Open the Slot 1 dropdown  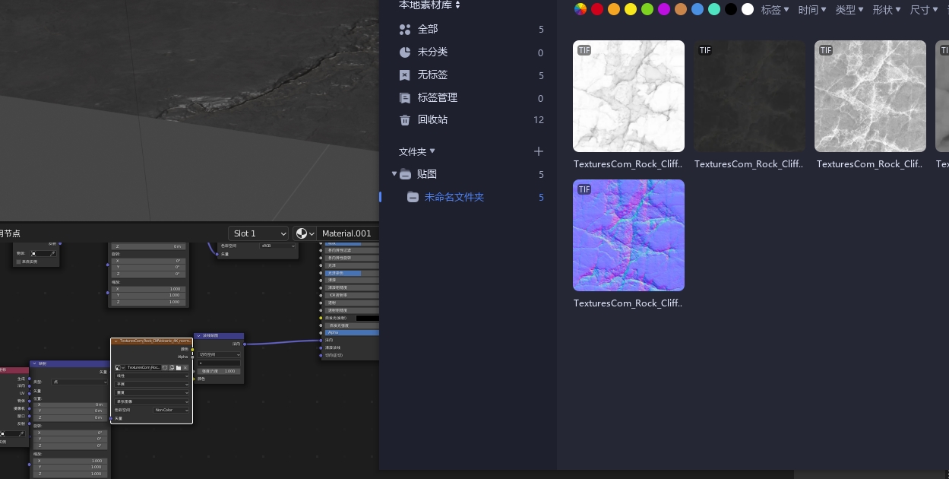coord(258,233)
